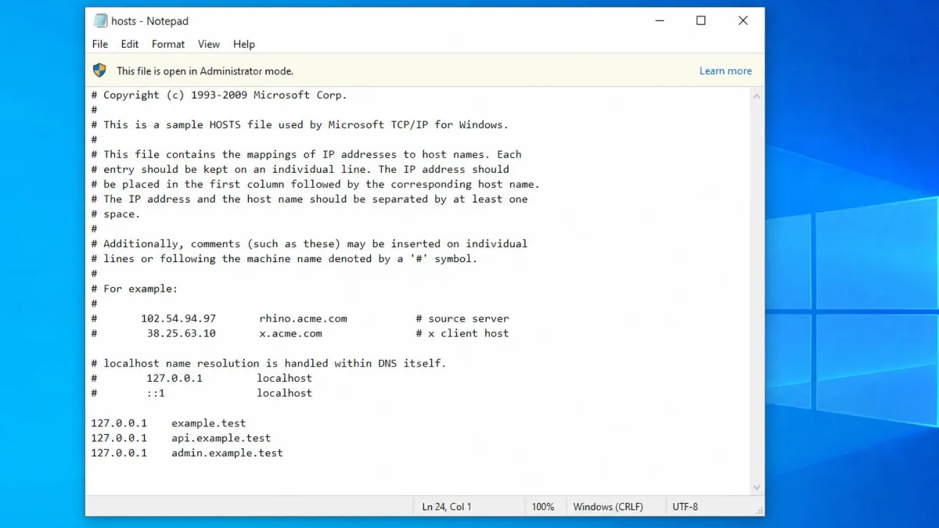Click the UTF-8 encoding status entry
Screen dimensions: 939x528
click(x=685, y=507)
